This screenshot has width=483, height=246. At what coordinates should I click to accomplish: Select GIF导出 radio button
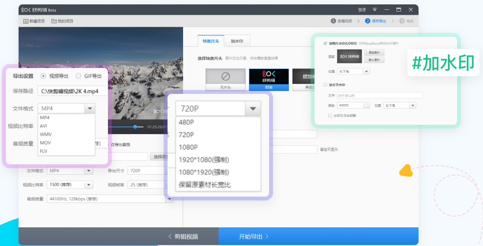coord(78,76)
